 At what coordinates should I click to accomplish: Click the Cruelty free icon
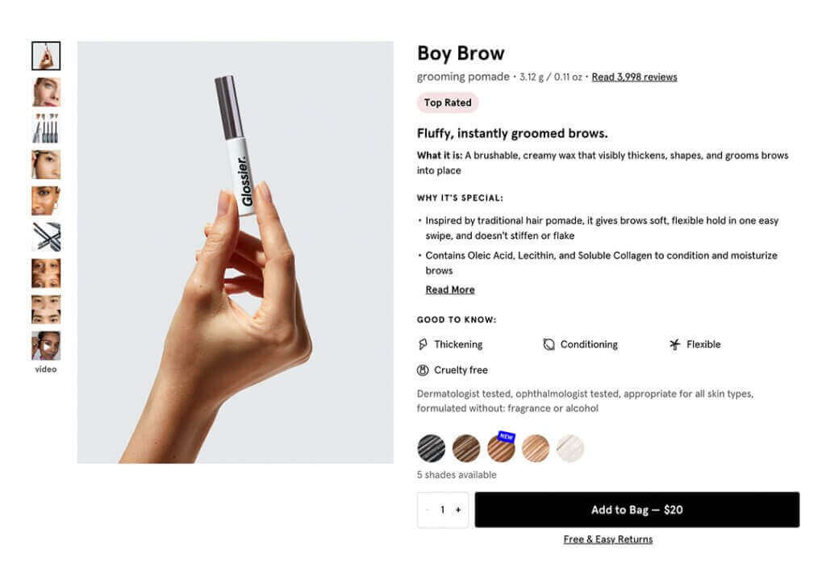[x=423, y=370]
